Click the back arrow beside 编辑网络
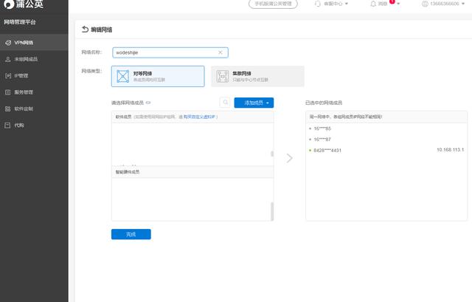472x302 pixels. tap(85, 30)
